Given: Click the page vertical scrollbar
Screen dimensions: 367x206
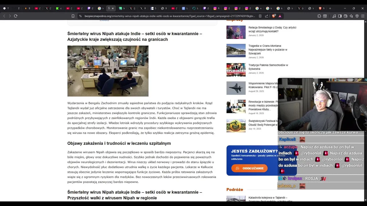Looking at the screenshot, I should (366, 110).
